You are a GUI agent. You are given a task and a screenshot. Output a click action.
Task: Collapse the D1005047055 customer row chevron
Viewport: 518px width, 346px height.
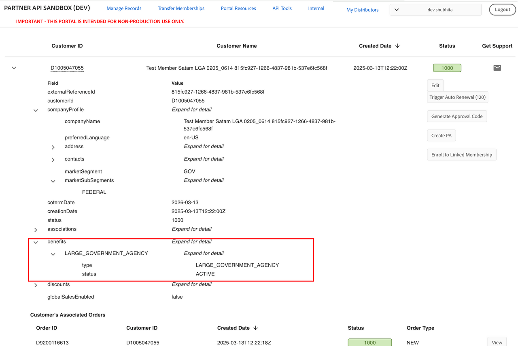coord(14,68)
